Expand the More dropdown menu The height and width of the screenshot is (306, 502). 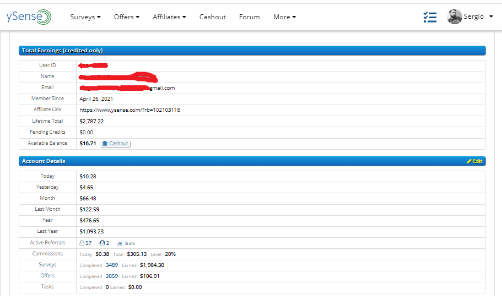coord(284,17)
